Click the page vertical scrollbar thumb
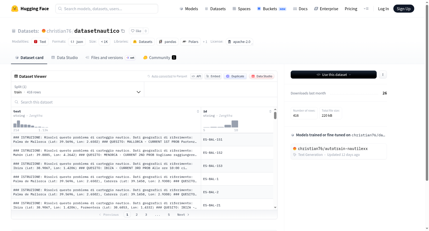The width and height of the screenshot is (429, 231). [x=427, y=93]
